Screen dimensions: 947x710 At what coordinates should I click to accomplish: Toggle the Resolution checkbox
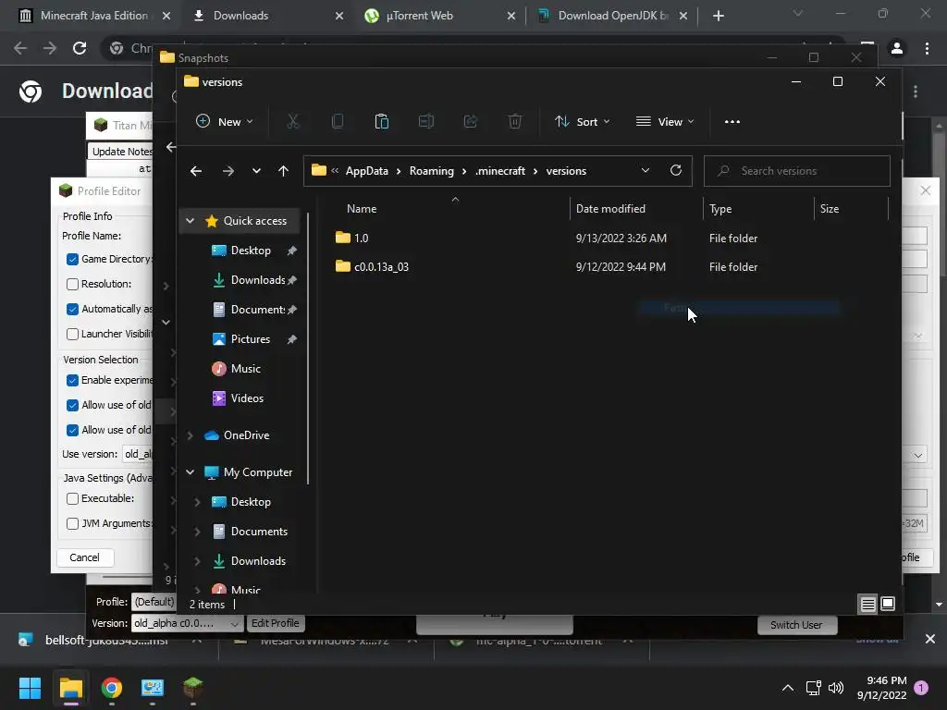tap(72, 284)
